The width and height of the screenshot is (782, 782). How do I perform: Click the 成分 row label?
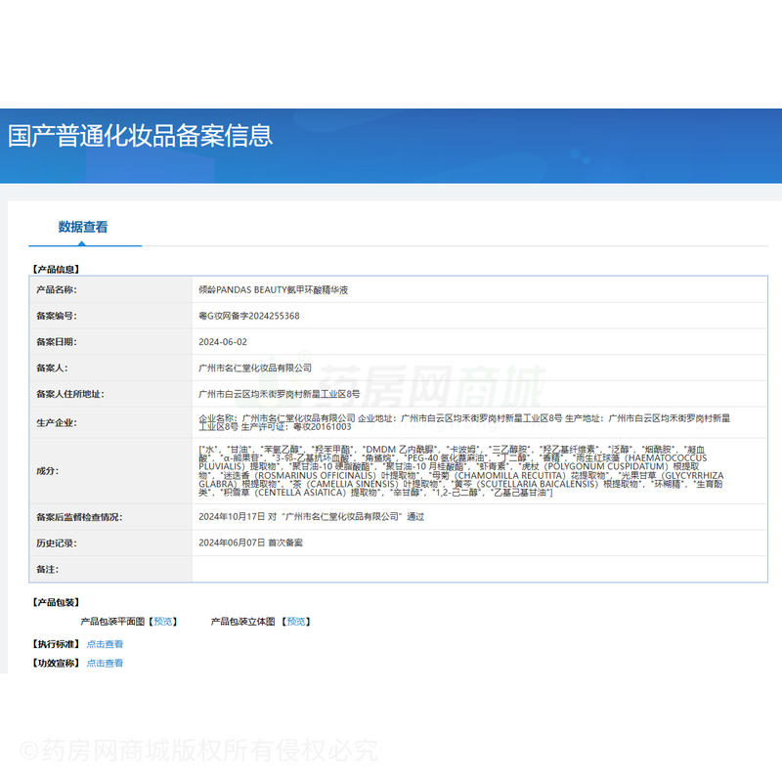[x=47, y=470]
